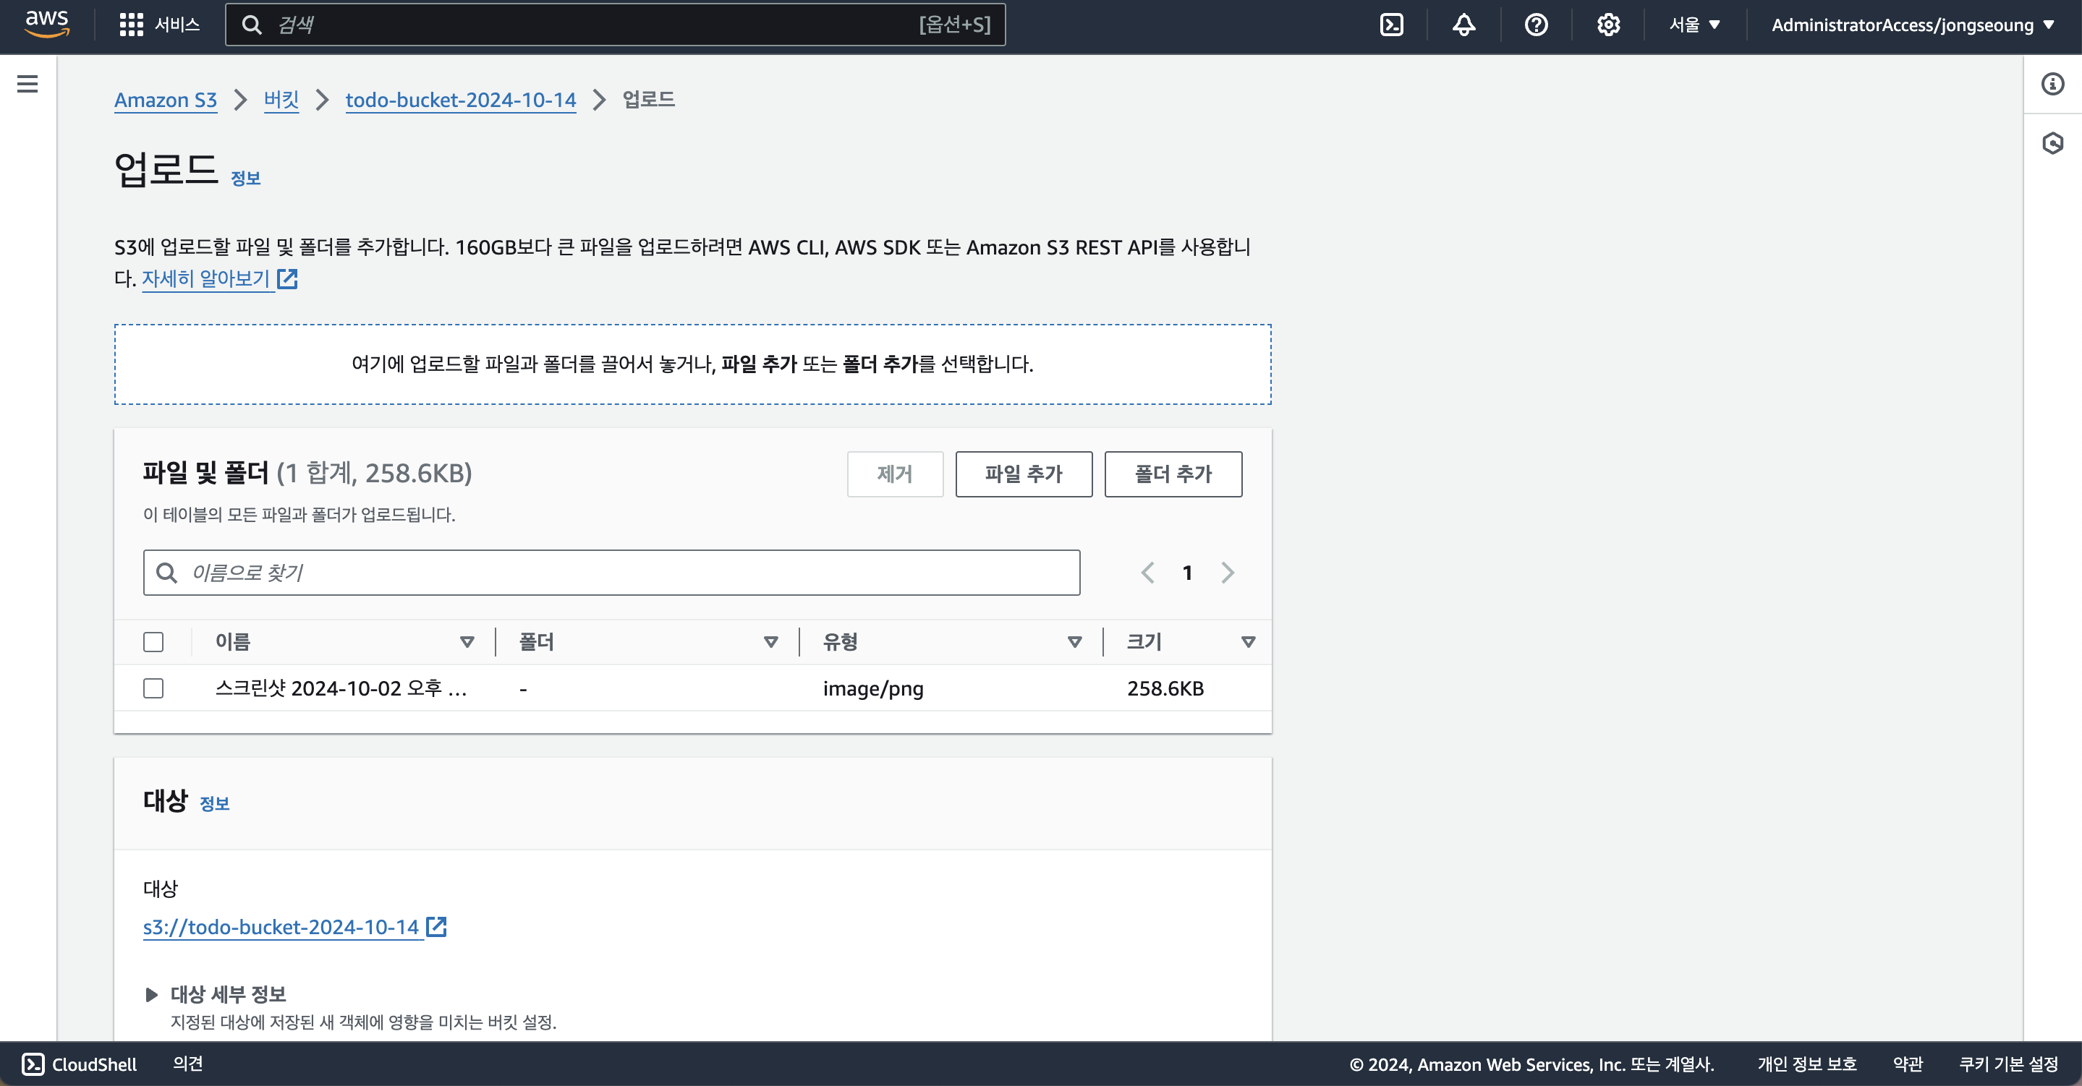Select all files with header checkbox
The height and width of the screenshot is (1086, 2082).
[x=153, y=641]
